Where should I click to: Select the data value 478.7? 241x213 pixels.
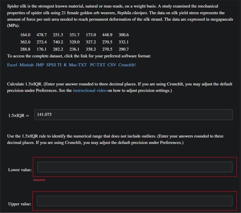[42, 35]
